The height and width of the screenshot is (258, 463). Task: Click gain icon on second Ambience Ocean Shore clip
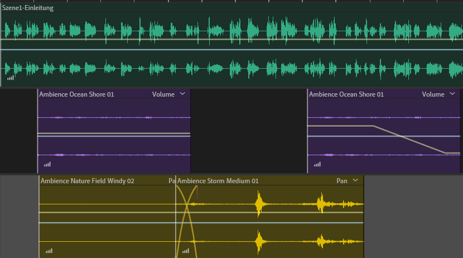[x=317, y=164]
